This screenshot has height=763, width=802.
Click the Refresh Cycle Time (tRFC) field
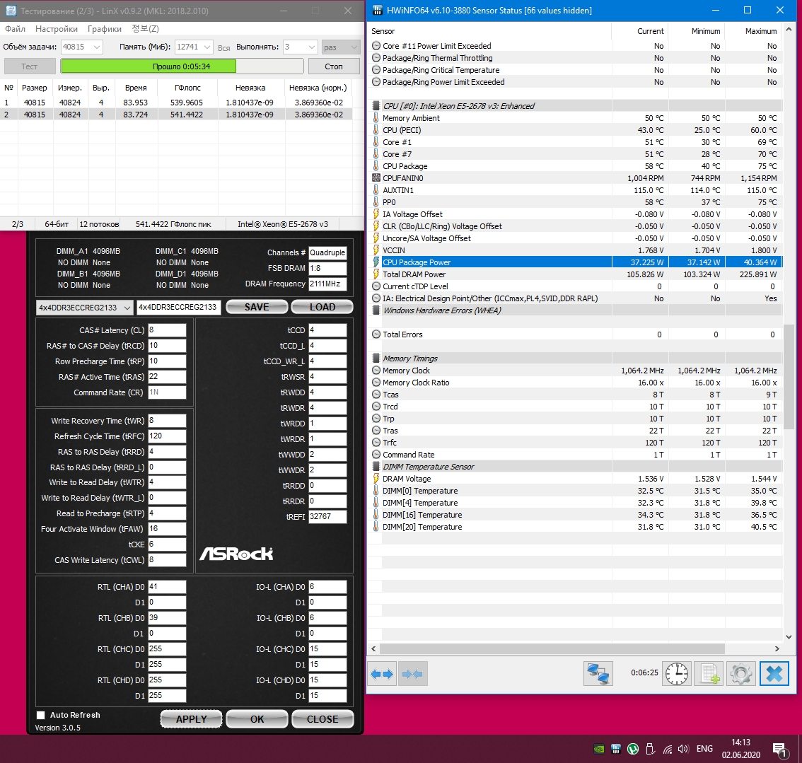167,436
